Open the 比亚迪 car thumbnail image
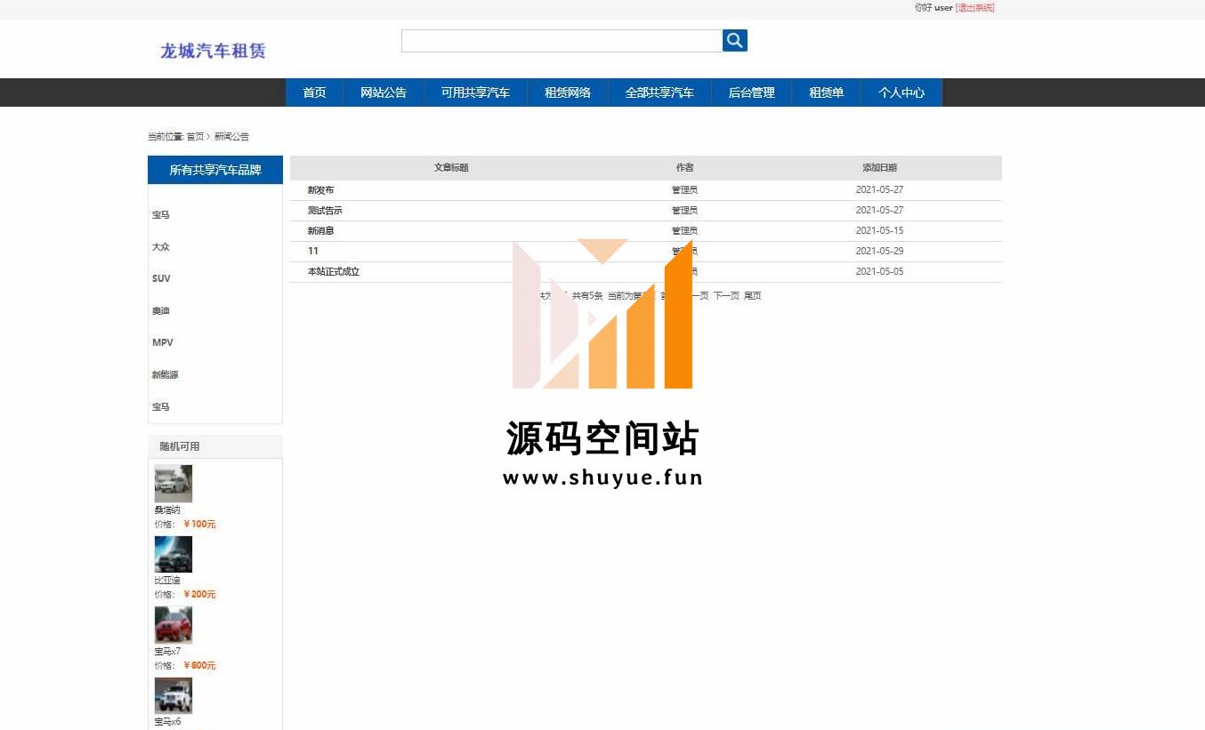This screenshot has width=1205, height=730. point(173,555)
